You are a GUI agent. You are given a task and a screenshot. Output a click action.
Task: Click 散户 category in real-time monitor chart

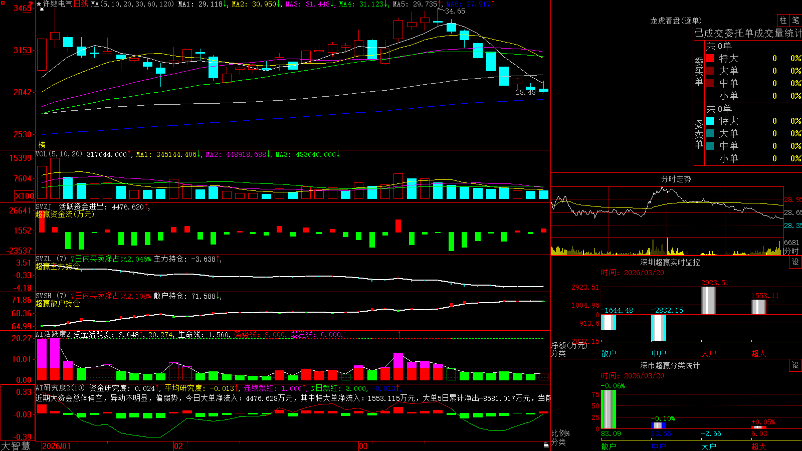click(609, 353)
